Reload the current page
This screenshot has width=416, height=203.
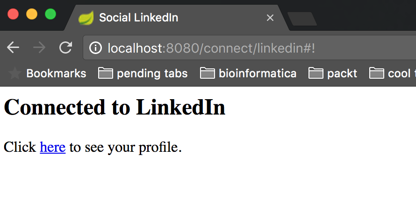pyautogui.click(x=65, y=47)
